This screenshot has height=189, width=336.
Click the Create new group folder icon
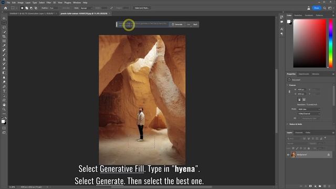tap(320, 186)
